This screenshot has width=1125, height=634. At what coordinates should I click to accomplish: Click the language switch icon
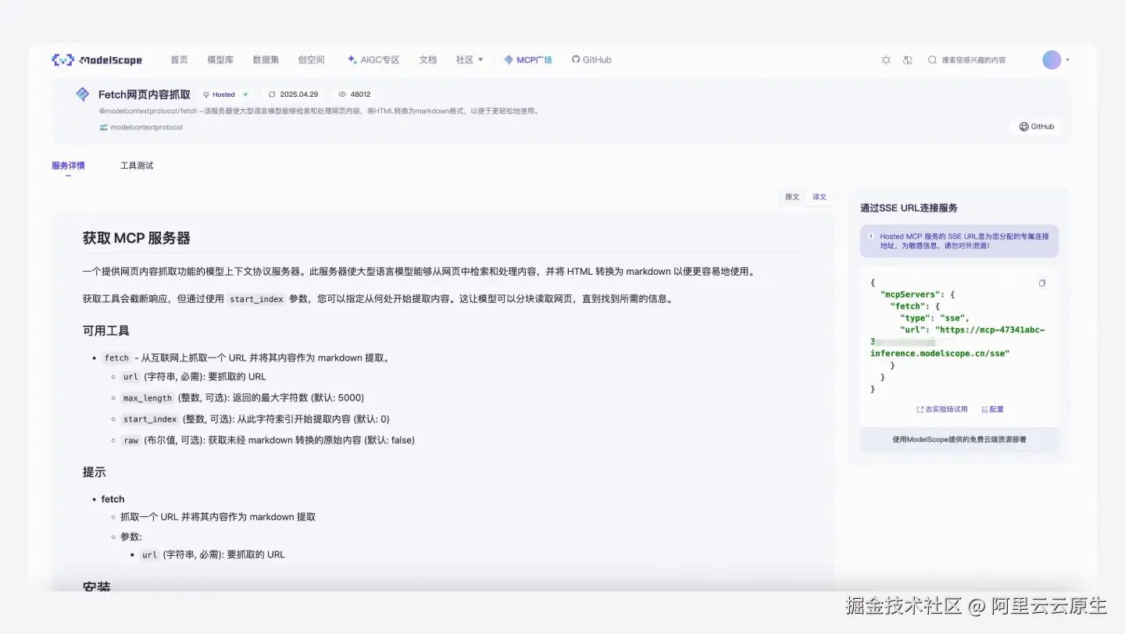tap(908, 59)
